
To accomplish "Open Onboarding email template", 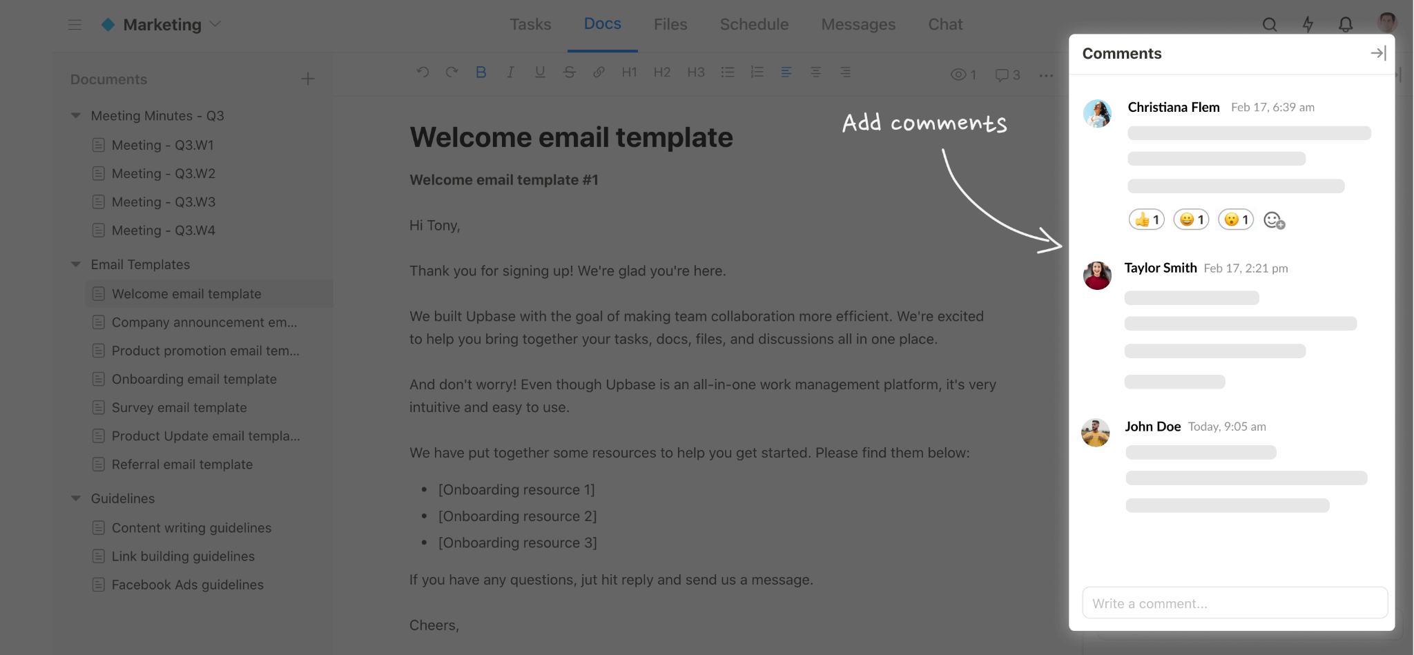I will click(194, 379).
